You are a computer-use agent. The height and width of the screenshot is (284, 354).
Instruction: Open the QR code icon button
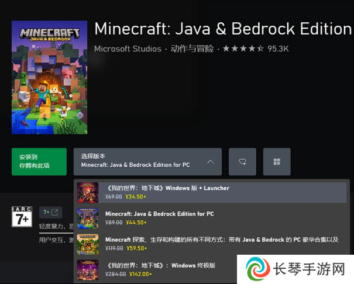point(277,162)
